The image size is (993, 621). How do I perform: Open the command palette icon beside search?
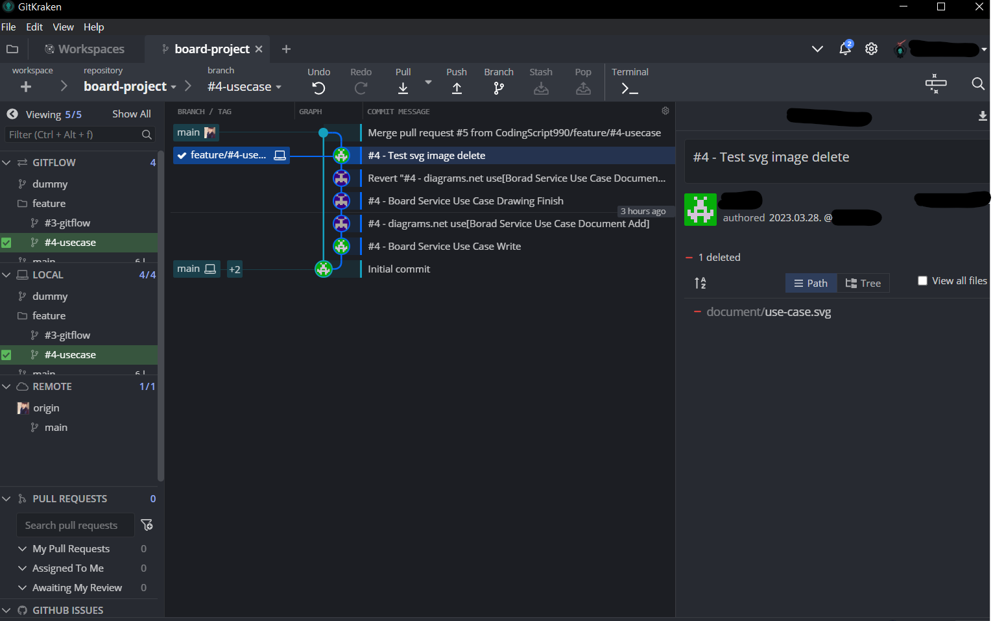tap(936, 83)
